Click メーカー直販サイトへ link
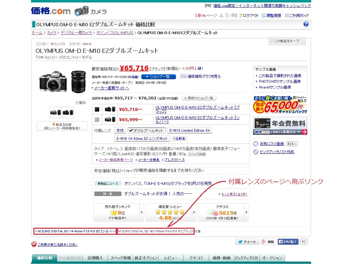 111,88
